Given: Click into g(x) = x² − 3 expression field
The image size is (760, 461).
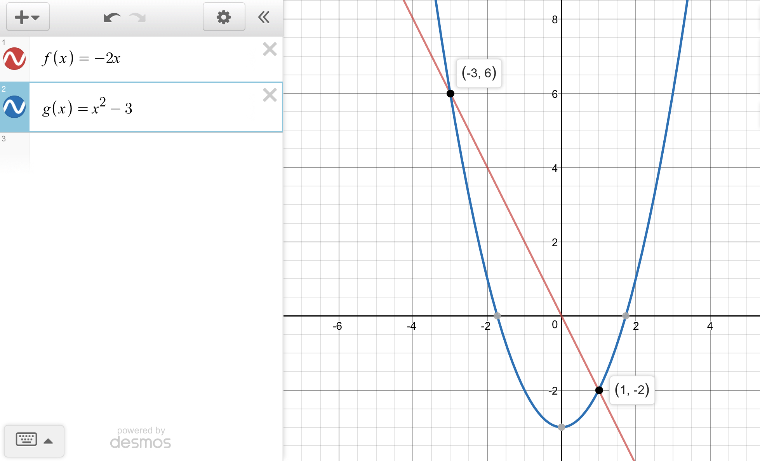Looking at the screenshot, I should pyautogui.click(x=155, y=108).
